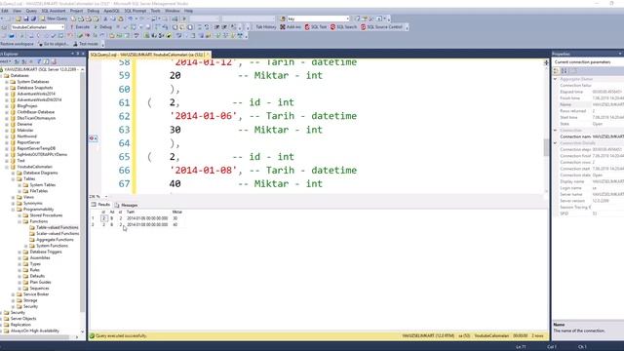Click the Save icon in toolbar

[26, 19]
